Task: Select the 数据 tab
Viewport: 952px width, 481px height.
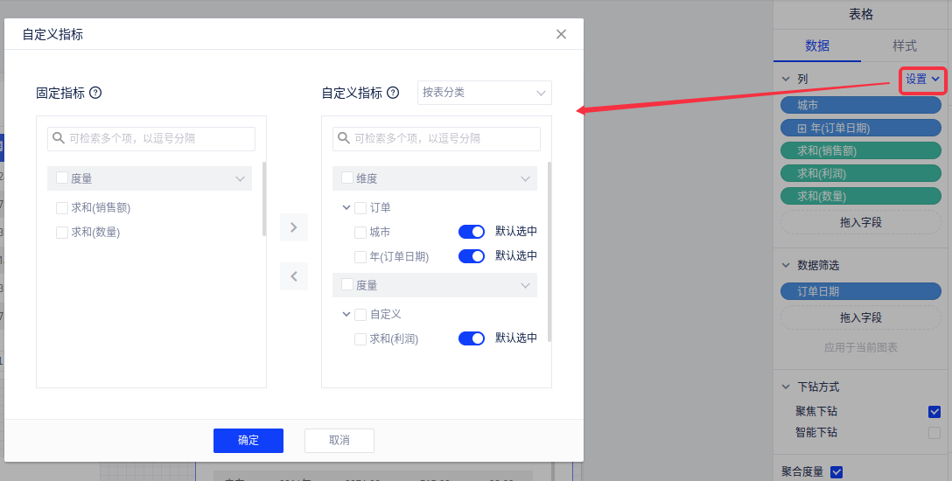Action: click(x=817, y=45)
